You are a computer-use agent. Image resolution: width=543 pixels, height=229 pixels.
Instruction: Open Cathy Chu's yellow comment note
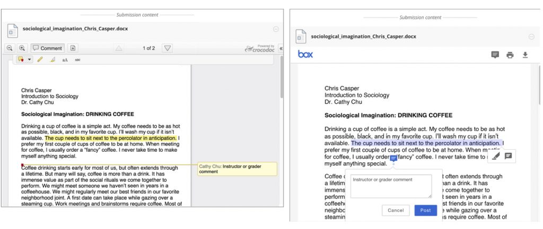coord(237,169)
